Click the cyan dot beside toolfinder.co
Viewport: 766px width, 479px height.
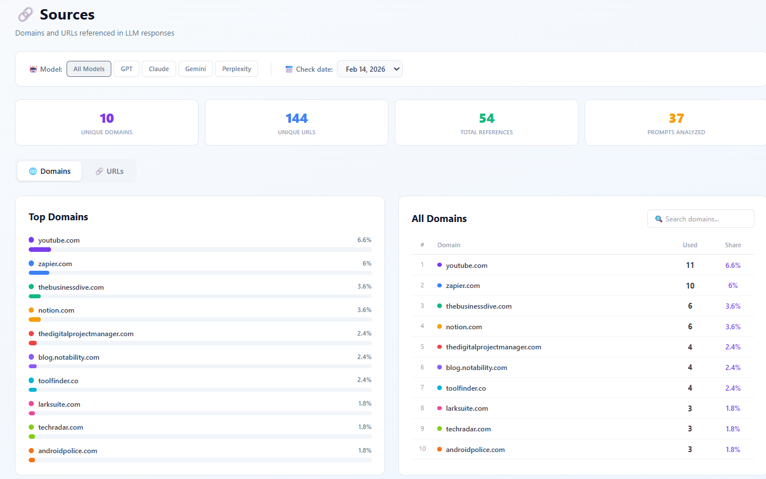32,381
